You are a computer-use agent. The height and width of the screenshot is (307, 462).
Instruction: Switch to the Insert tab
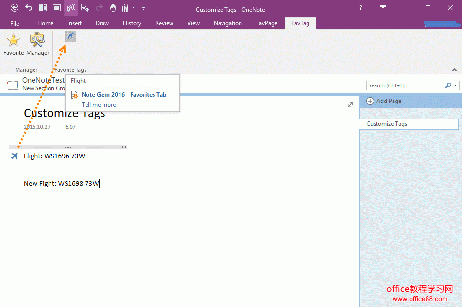pos(74,23)
